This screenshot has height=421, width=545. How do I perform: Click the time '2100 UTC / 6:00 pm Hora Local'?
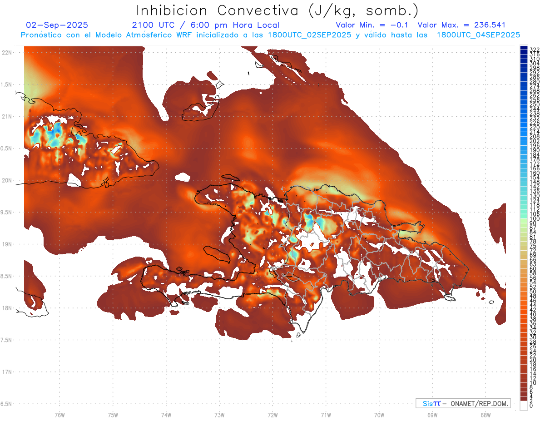coord(205,25)
